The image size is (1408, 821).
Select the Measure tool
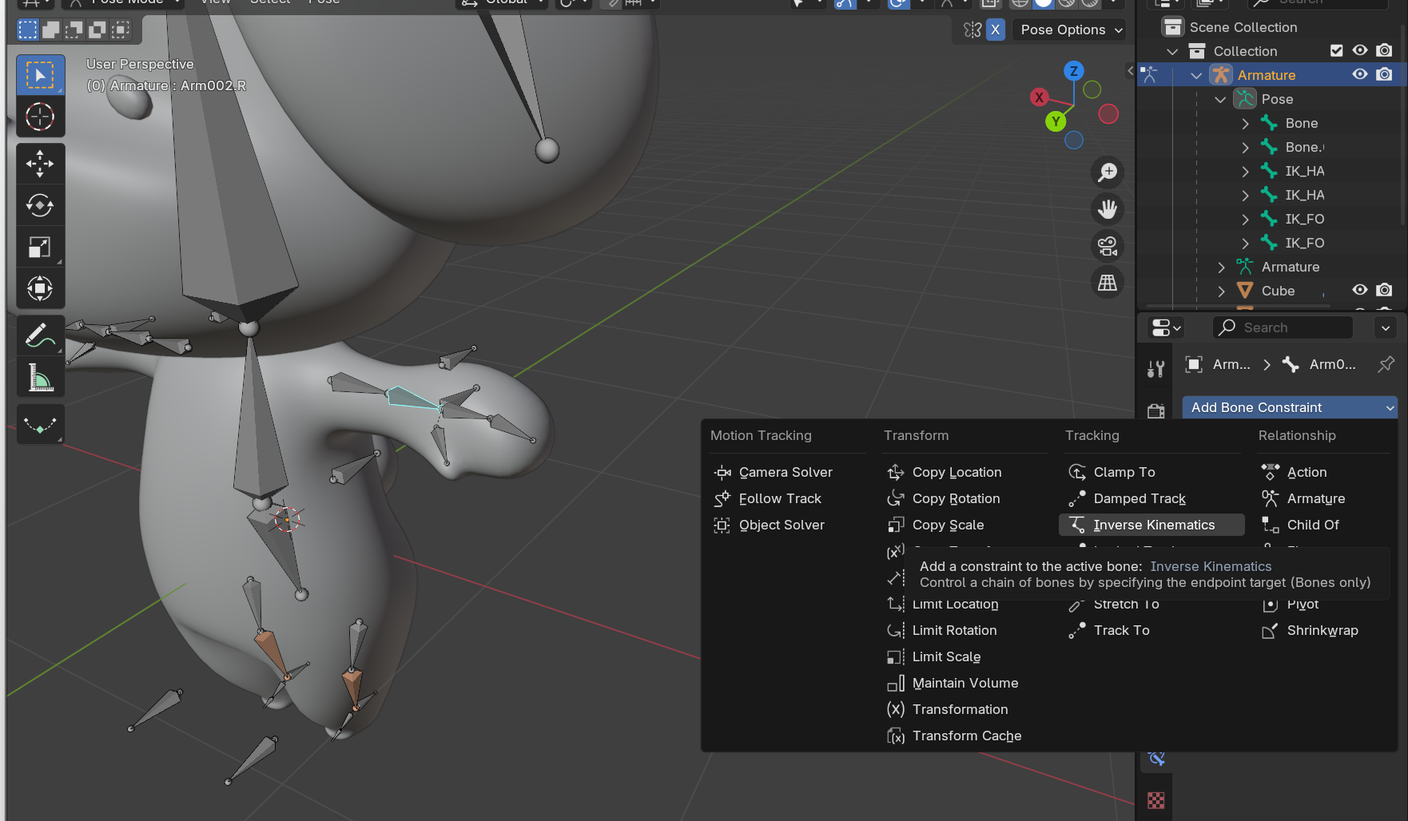point(40,377)
